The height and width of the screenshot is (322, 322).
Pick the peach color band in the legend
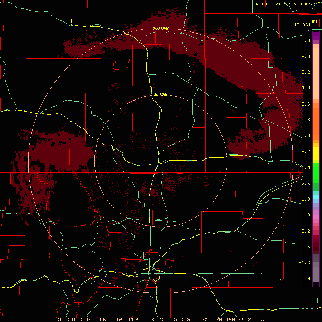(316, 73)
